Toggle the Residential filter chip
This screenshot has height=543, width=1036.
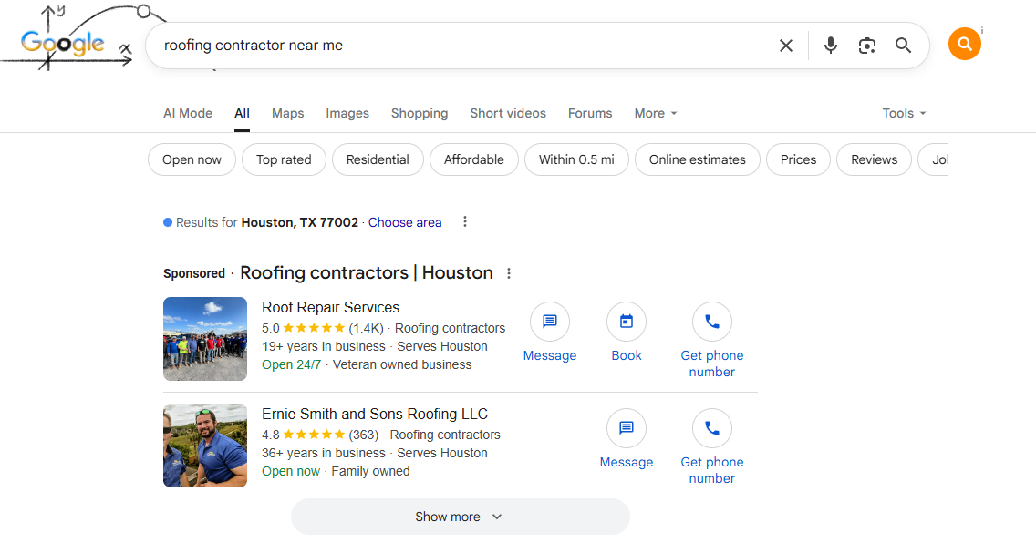pyautogui.click(x=378, y=159)
